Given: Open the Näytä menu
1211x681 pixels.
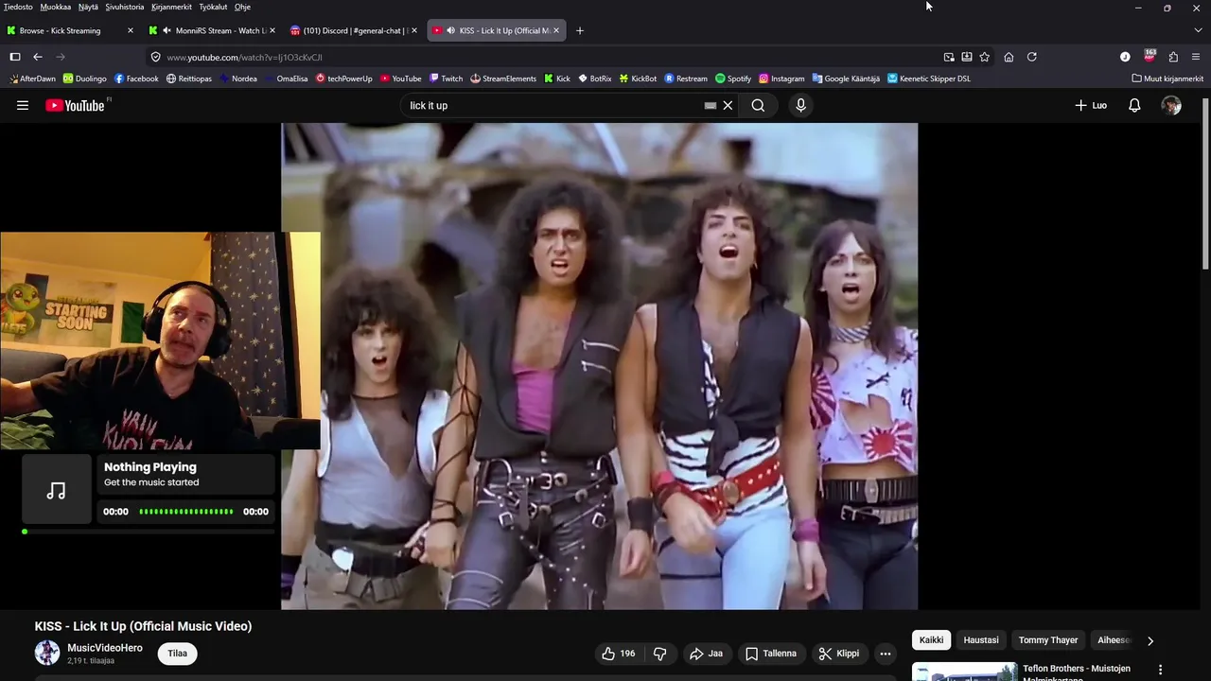Looking at the screenshot, I should tap(88, 7).
